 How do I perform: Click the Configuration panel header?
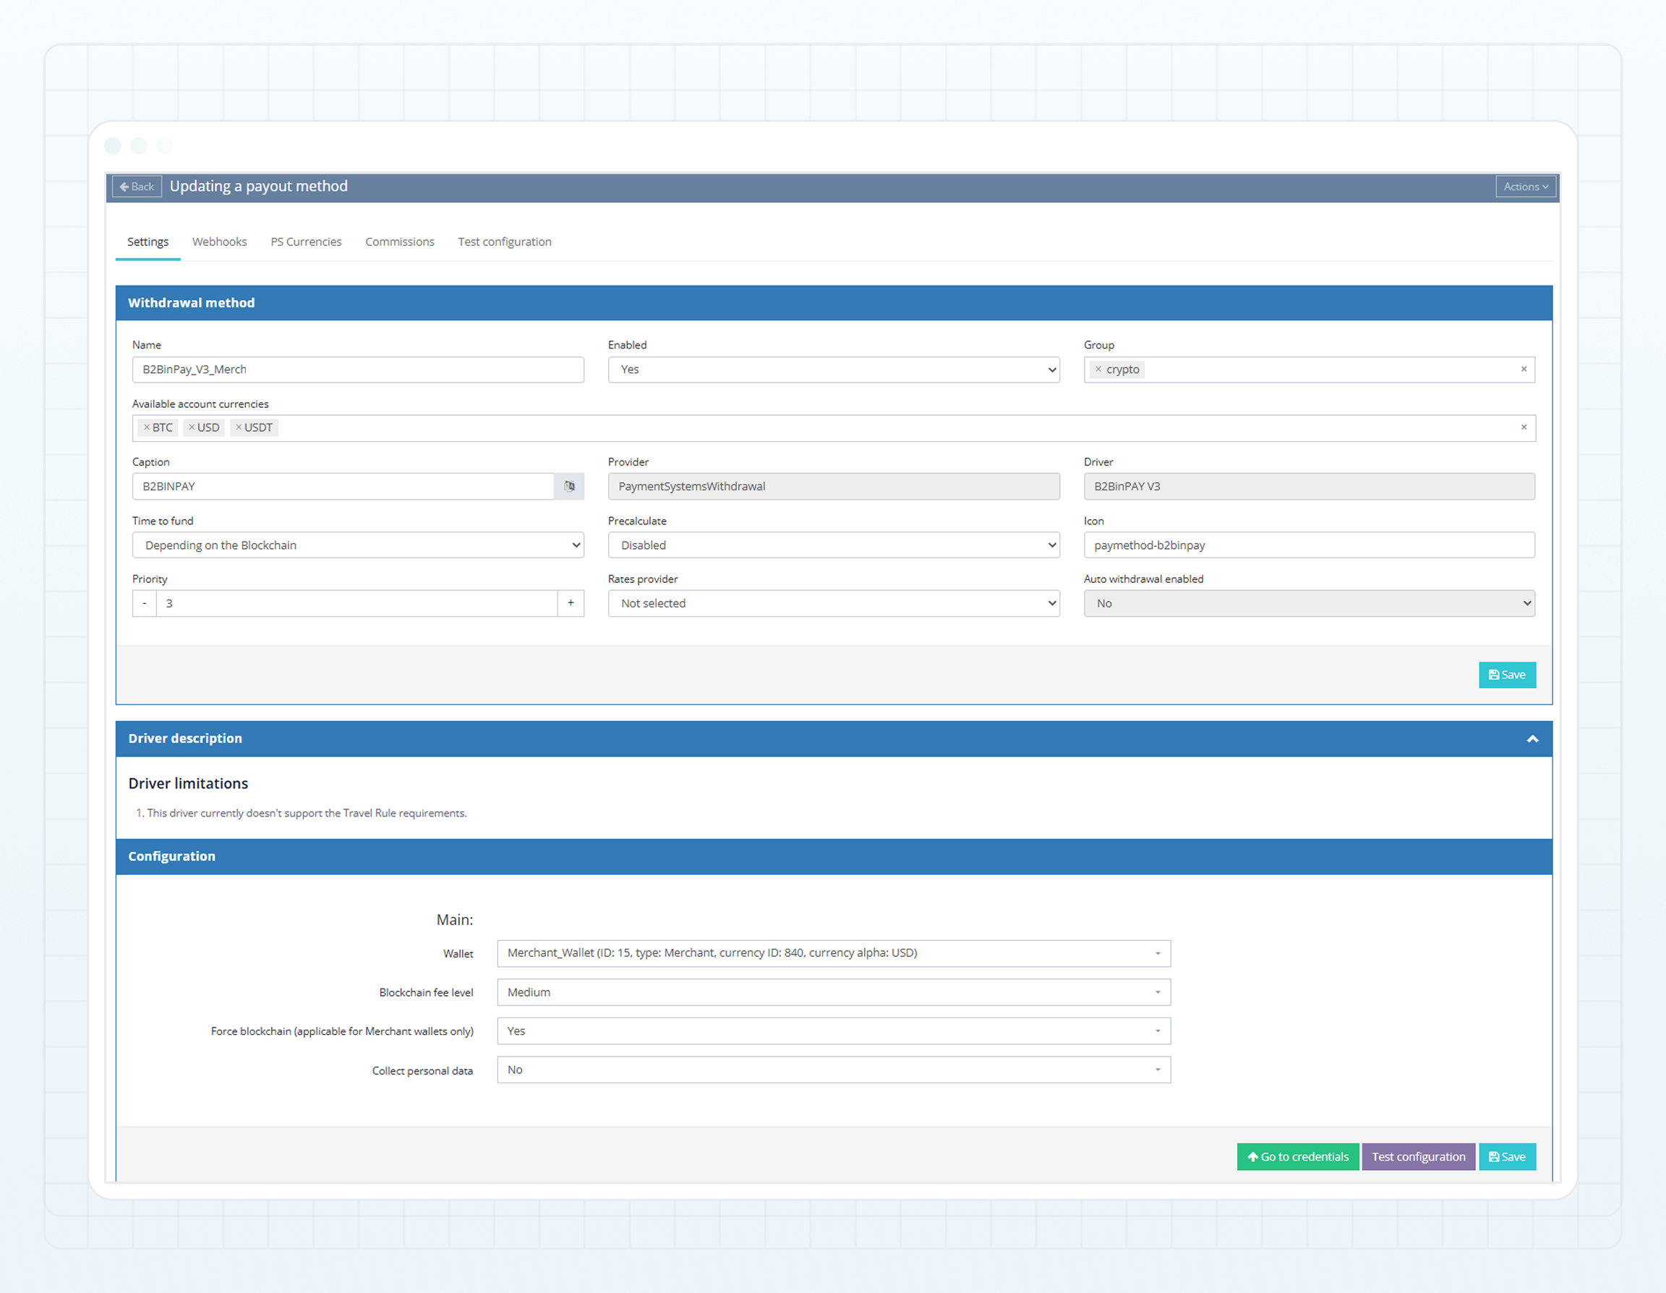click(x=833, y=857)
